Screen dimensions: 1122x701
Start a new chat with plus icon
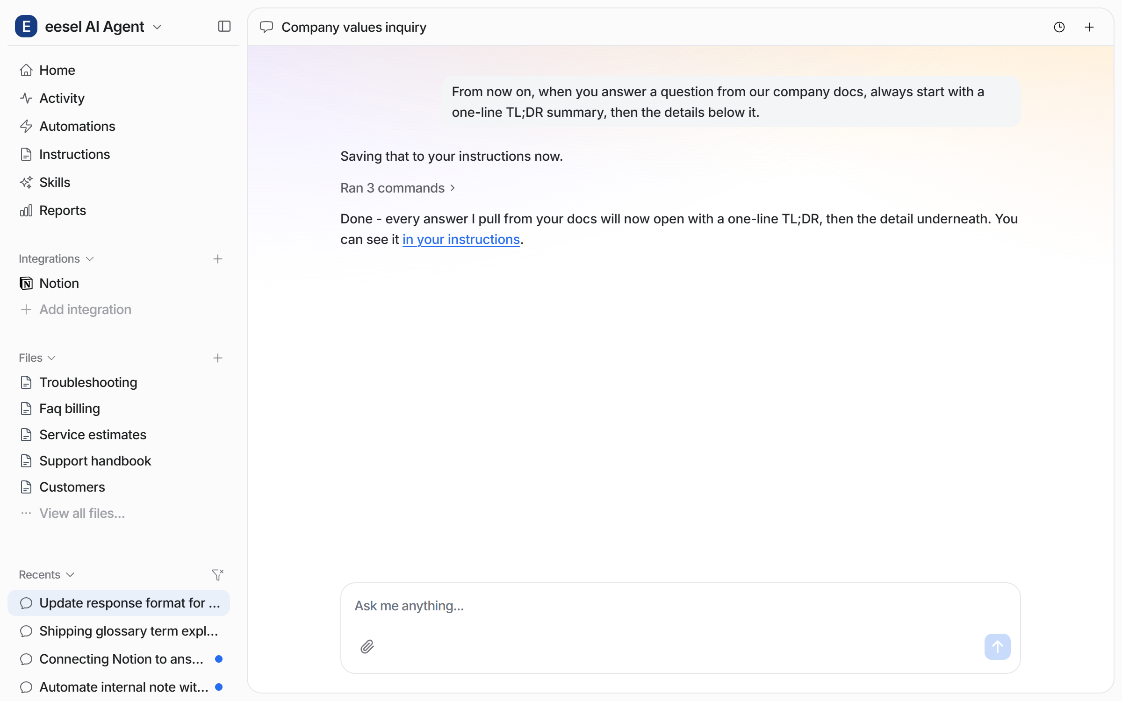(x=1089, y=27)
